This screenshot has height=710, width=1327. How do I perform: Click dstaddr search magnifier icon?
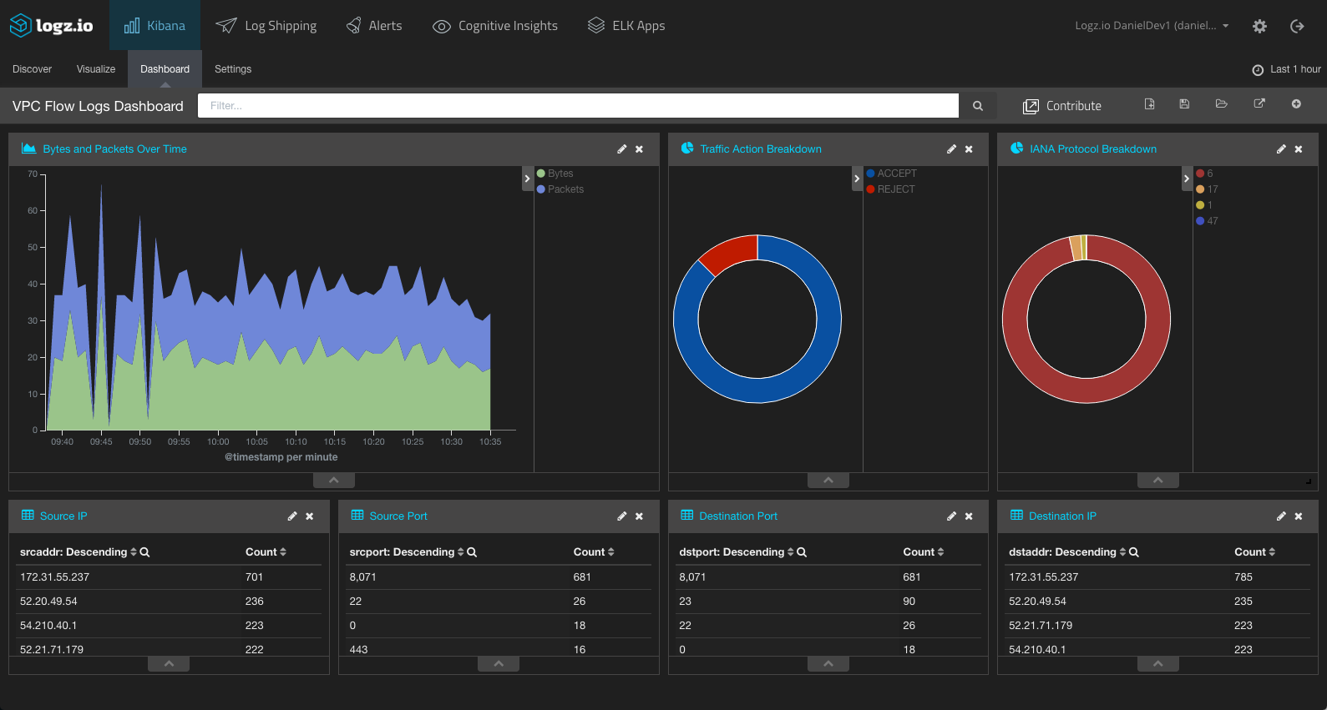click(x=1134, y=552)
